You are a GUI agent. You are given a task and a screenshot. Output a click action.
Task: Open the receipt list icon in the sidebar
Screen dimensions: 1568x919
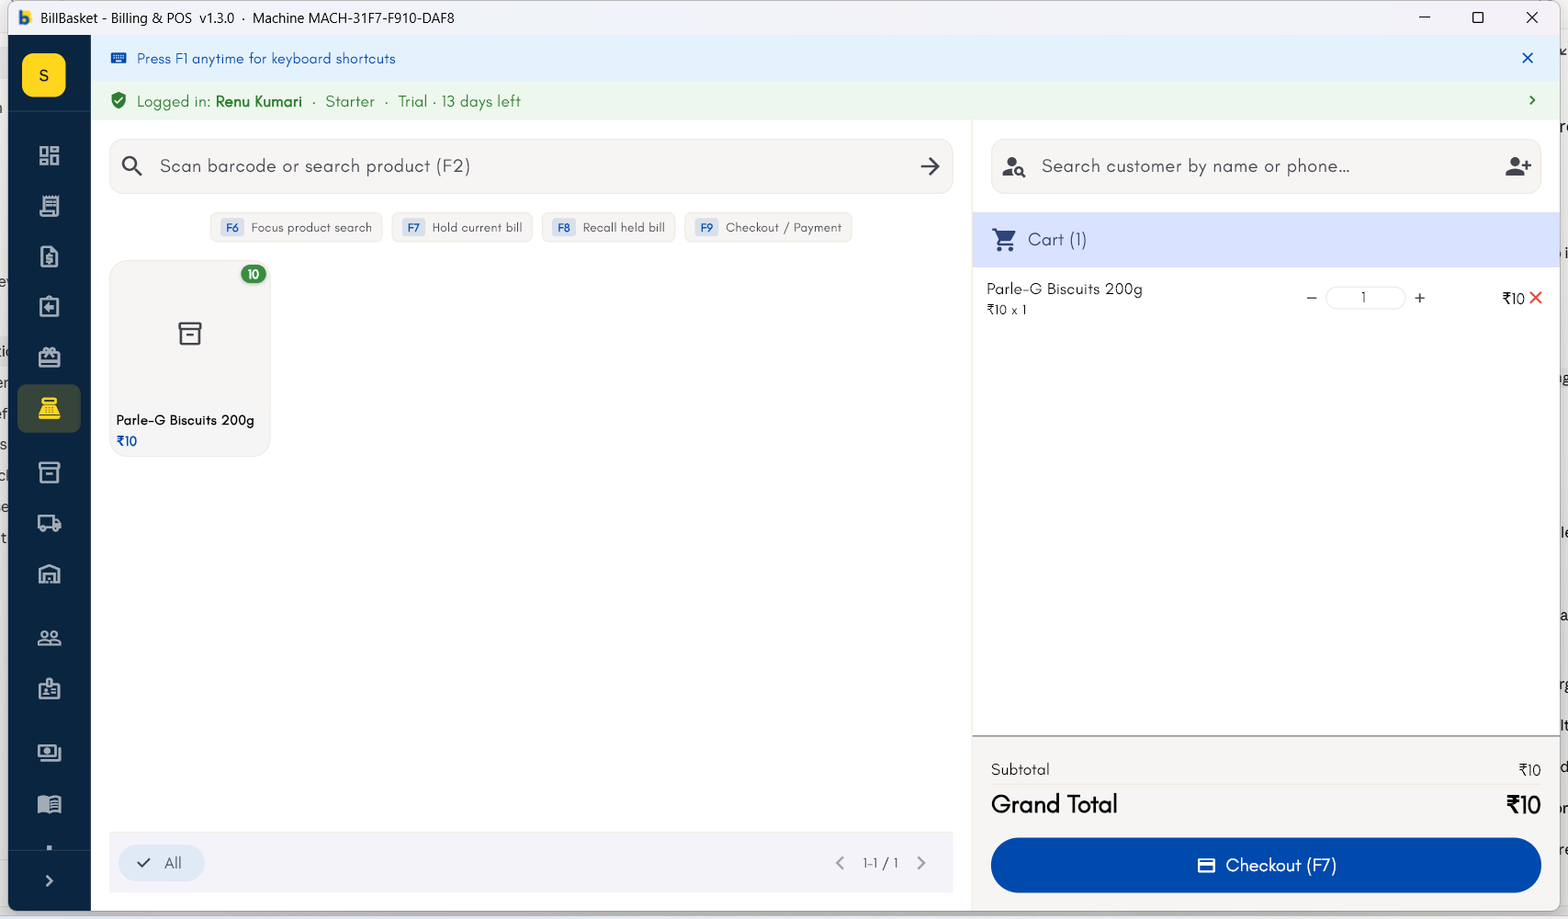point(49,206)
